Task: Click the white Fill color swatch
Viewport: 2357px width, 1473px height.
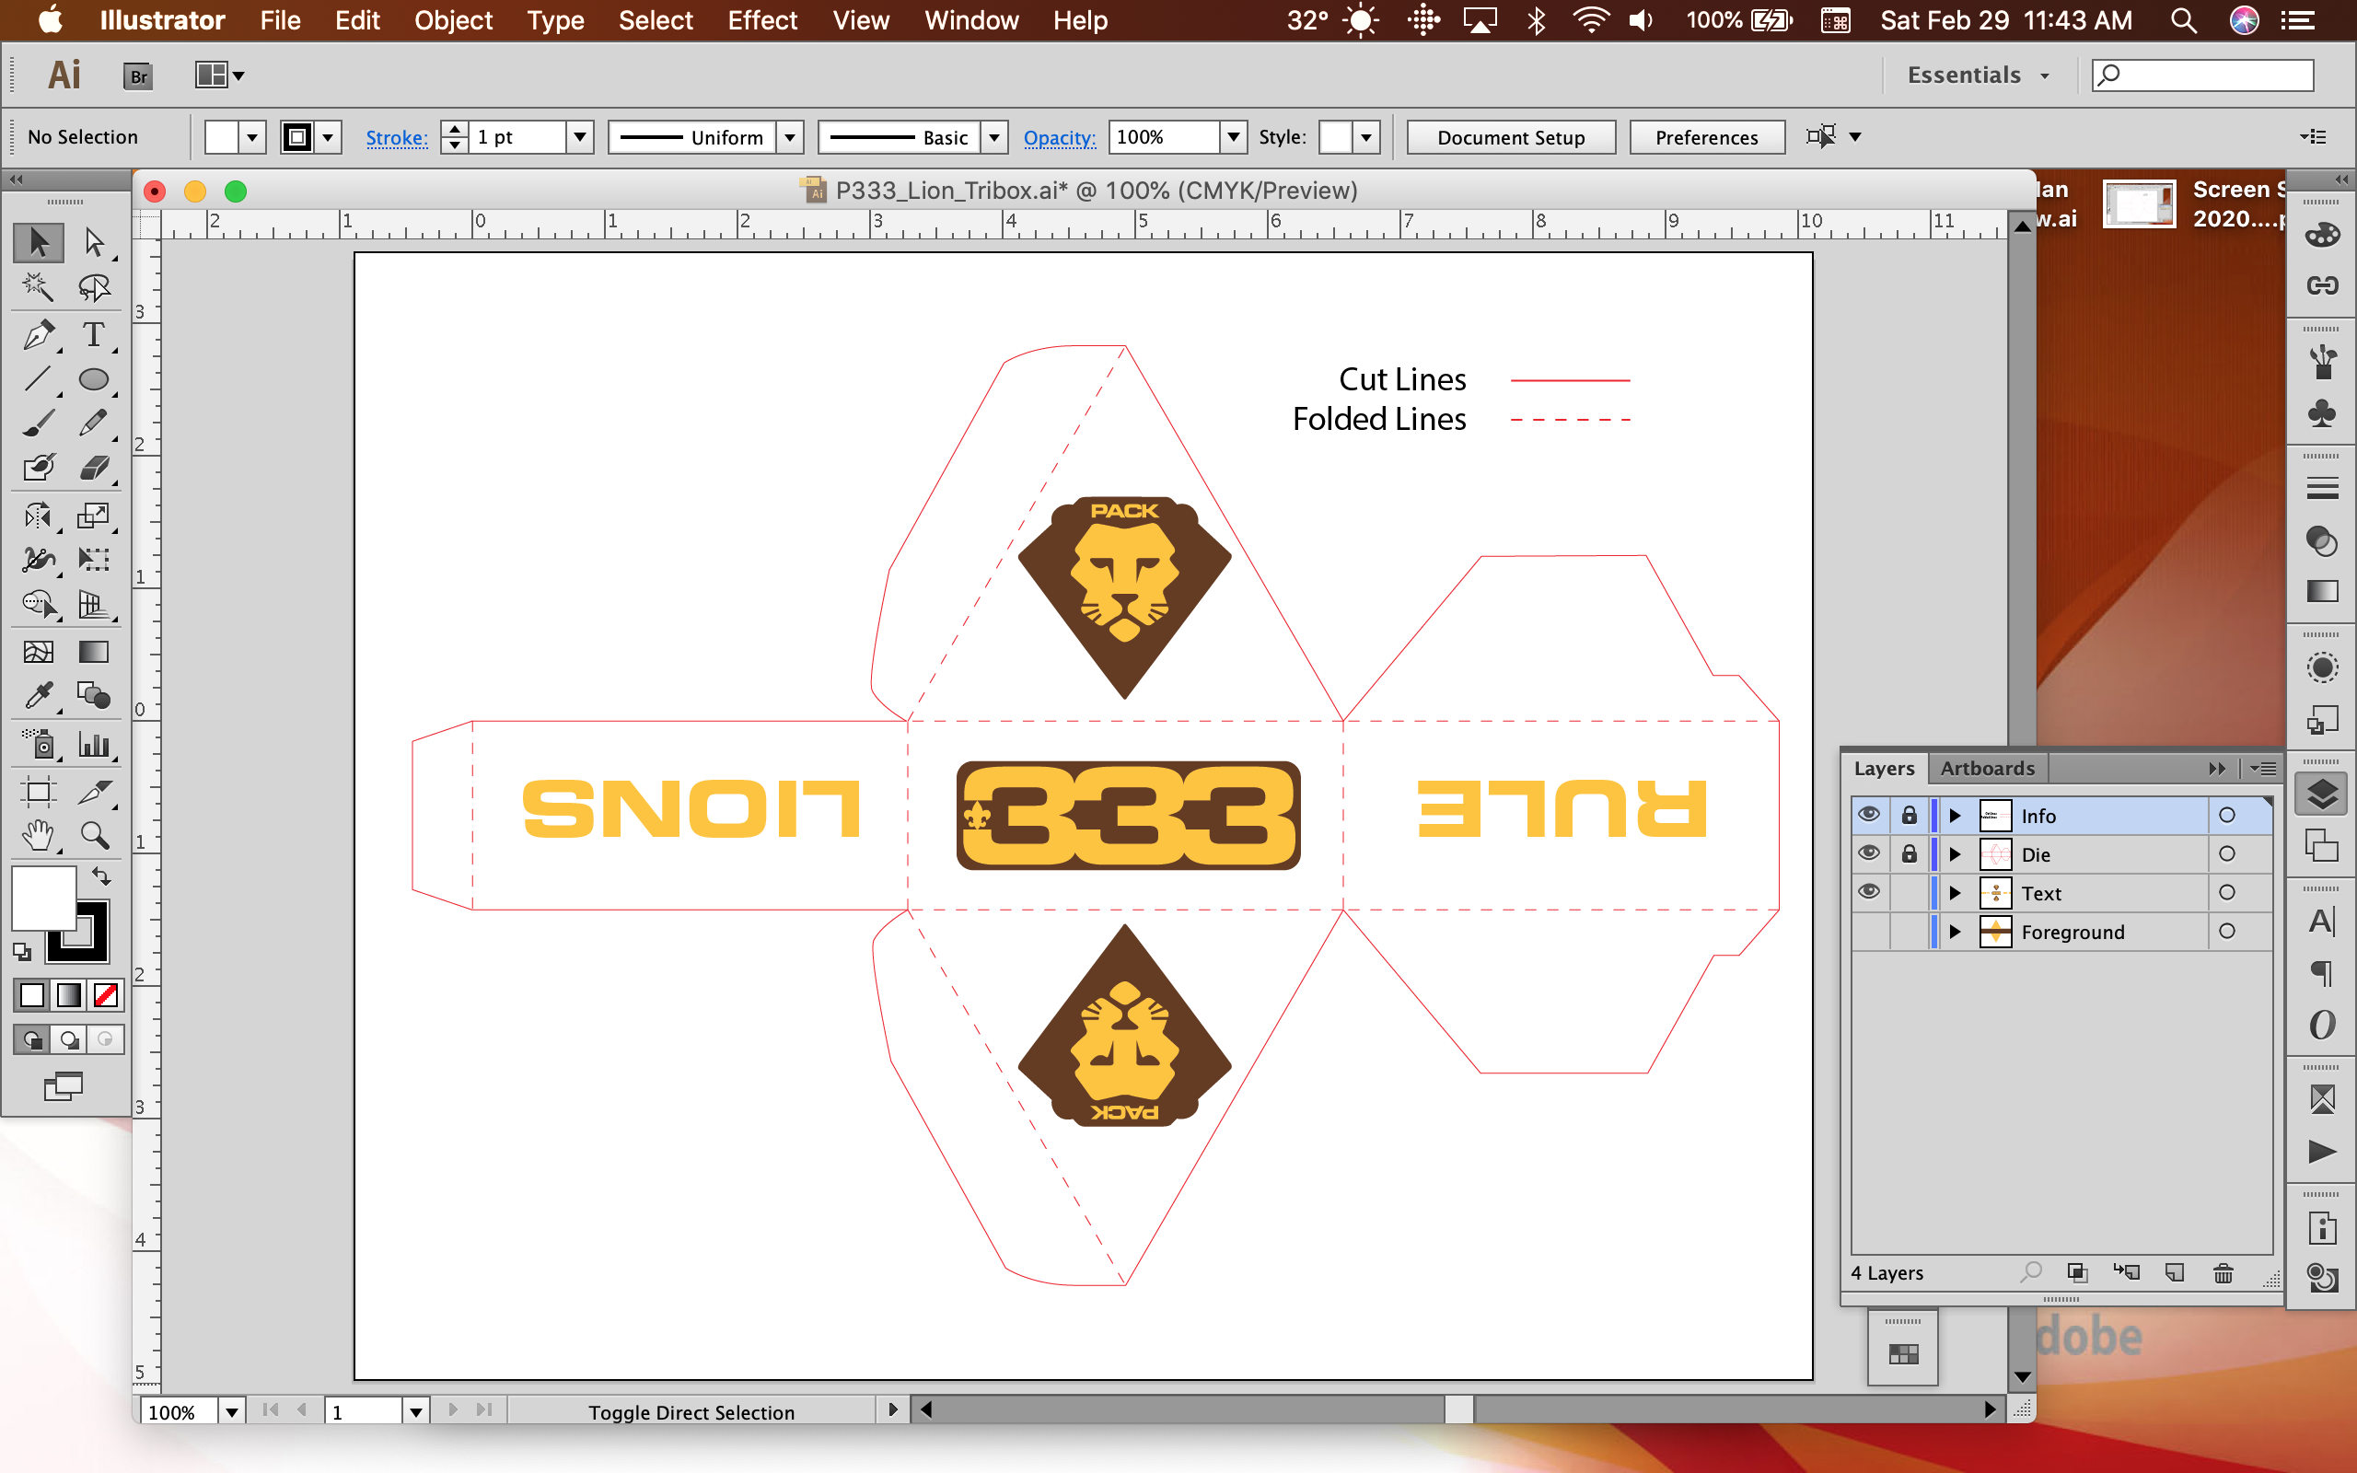Action: click(44, 897)
